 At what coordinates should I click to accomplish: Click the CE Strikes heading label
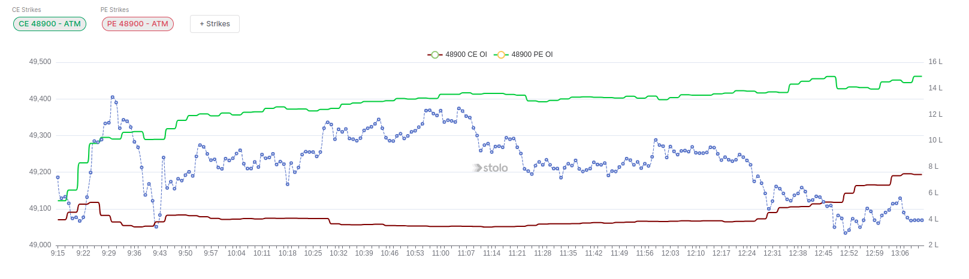click(x=27, y=10)
